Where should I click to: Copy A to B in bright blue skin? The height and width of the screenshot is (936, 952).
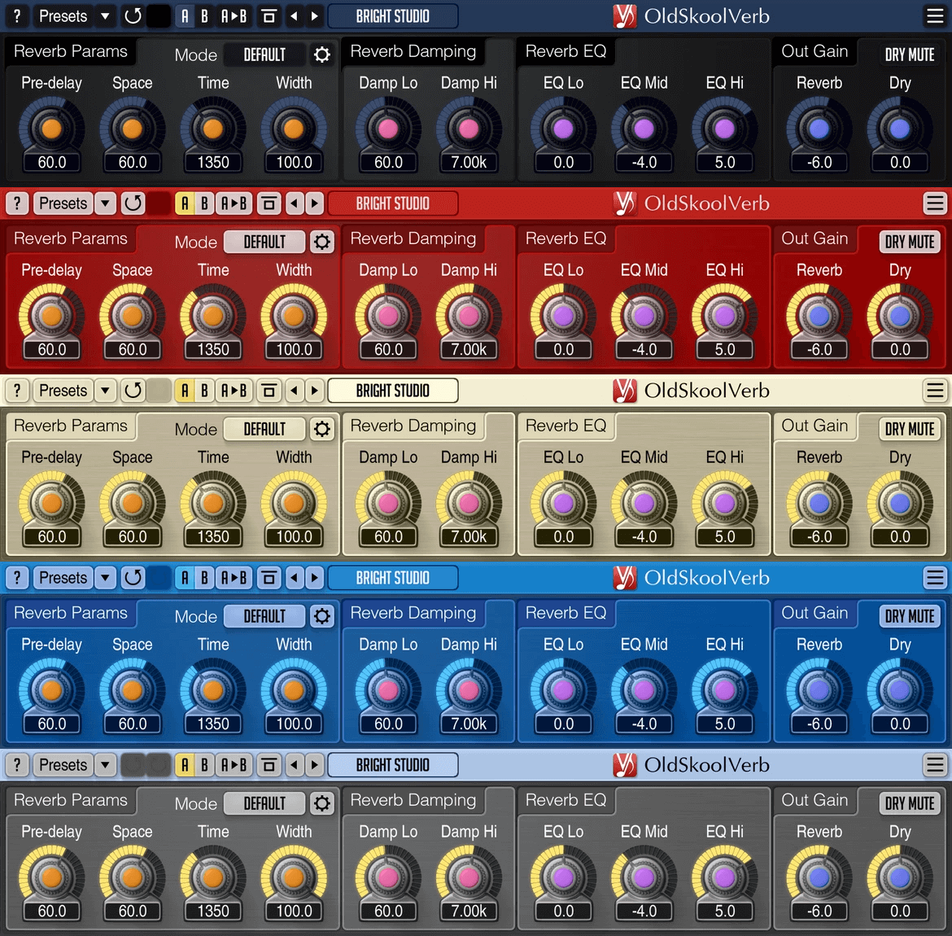click(234, 578)
